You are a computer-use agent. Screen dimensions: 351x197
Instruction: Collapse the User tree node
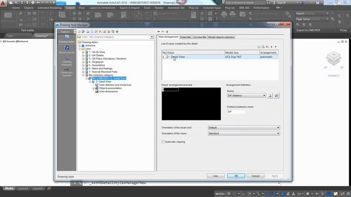point(80,49)
